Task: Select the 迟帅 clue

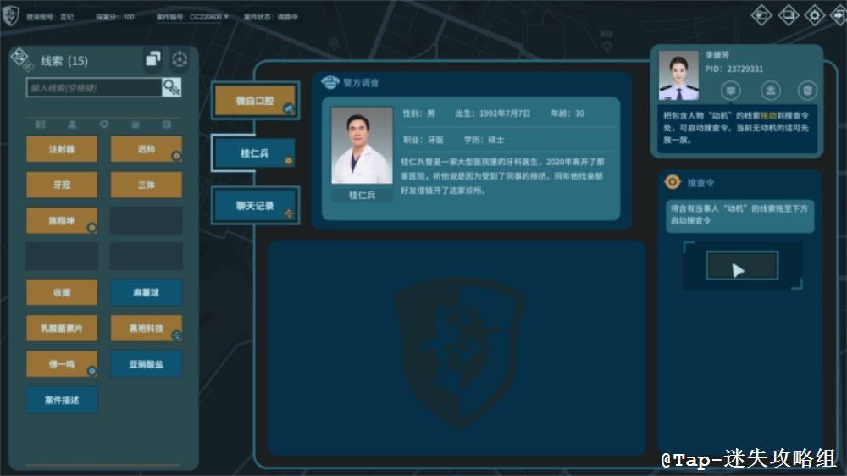Action: [x=146, y=149]
